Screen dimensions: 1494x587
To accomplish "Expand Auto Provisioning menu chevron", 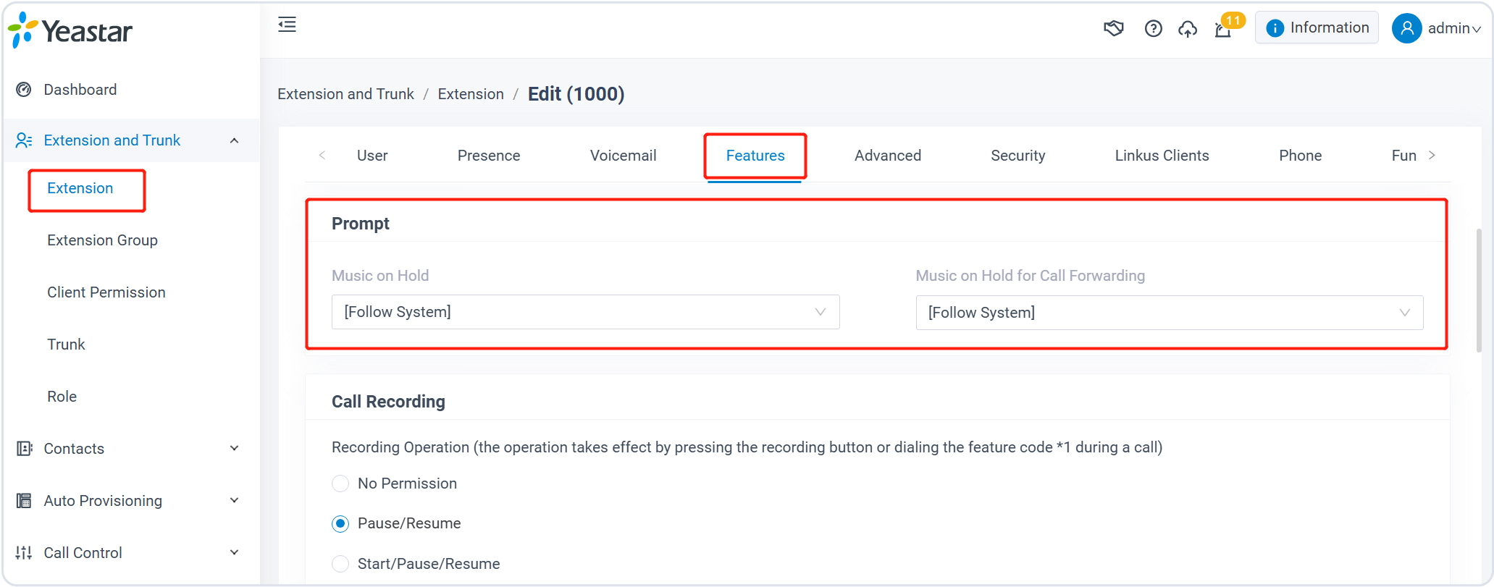I will [234, 501].
